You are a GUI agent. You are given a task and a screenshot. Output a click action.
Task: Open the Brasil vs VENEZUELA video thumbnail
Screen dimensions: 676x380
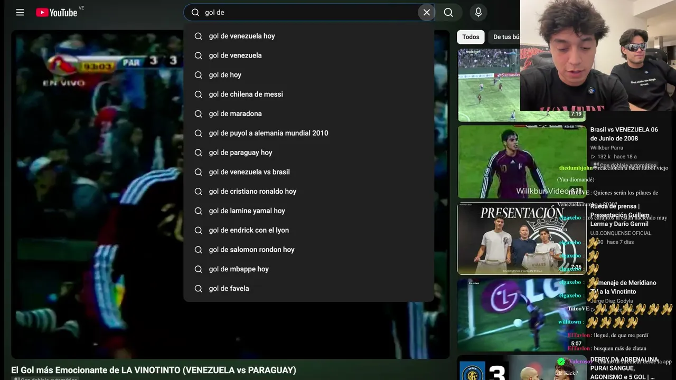522,161
